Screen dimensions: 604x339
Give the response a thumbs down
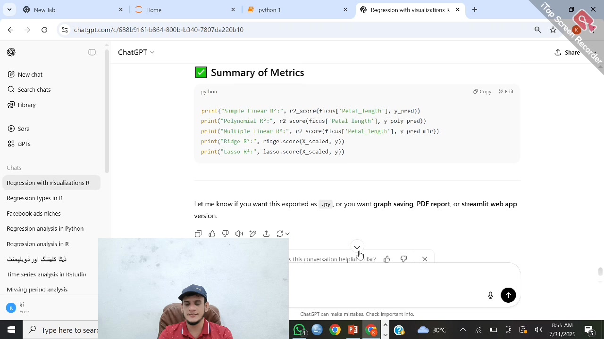[x=226, y=234]
